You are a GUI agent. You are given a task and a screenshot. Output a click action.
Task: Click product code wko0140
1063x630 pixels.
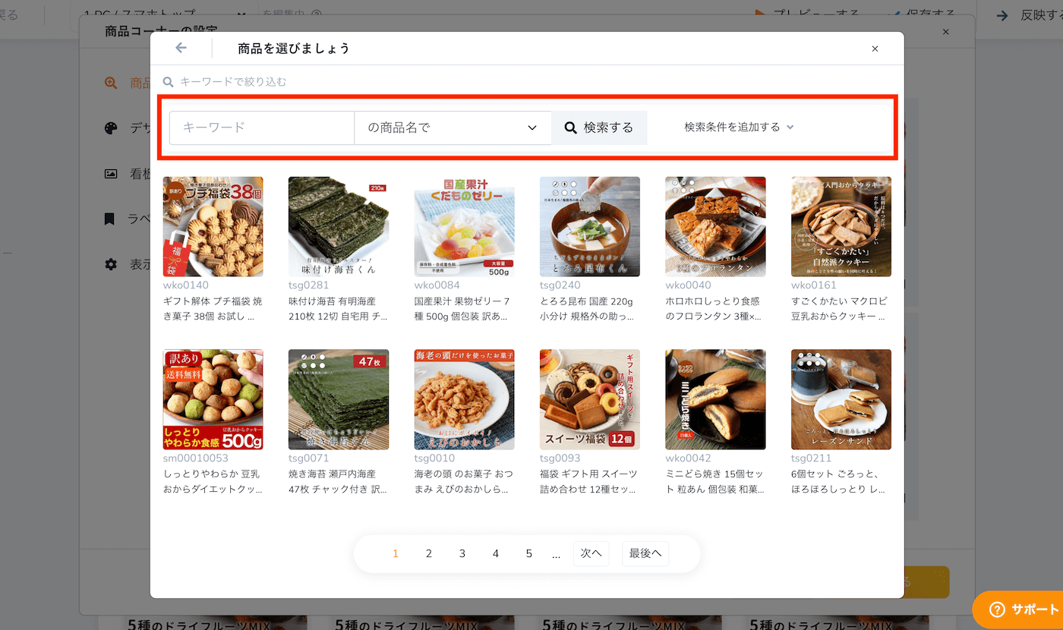185,285
